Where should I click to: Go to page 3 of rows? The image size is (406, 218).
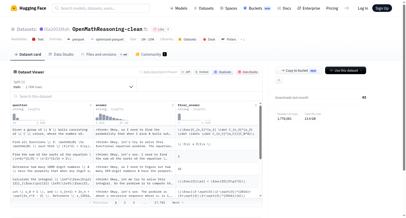point(133,203)
